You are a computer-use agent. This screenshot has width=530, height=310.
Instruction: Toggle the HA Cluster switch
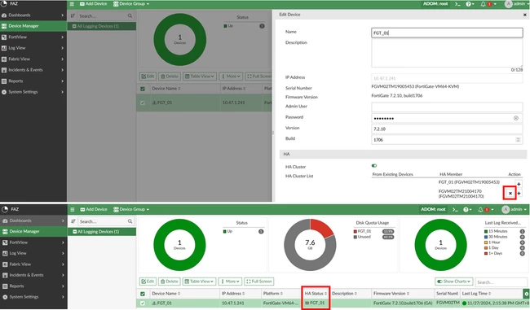point(373,166)
